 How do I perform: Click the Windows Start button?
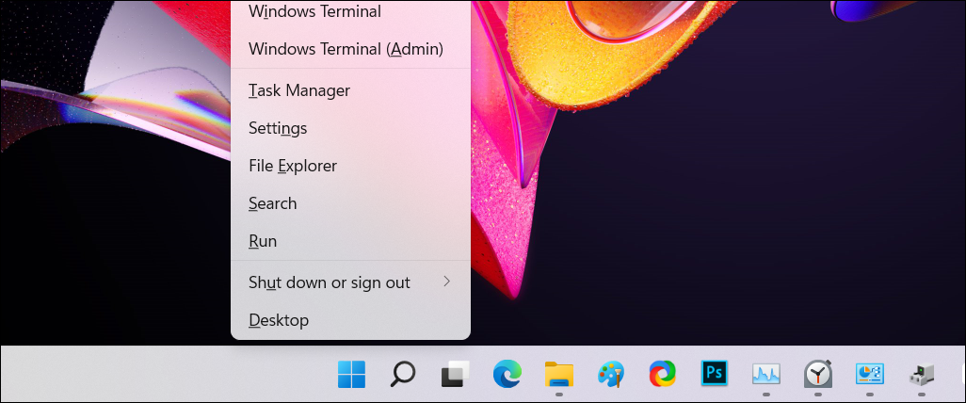(x=351, y=374)
